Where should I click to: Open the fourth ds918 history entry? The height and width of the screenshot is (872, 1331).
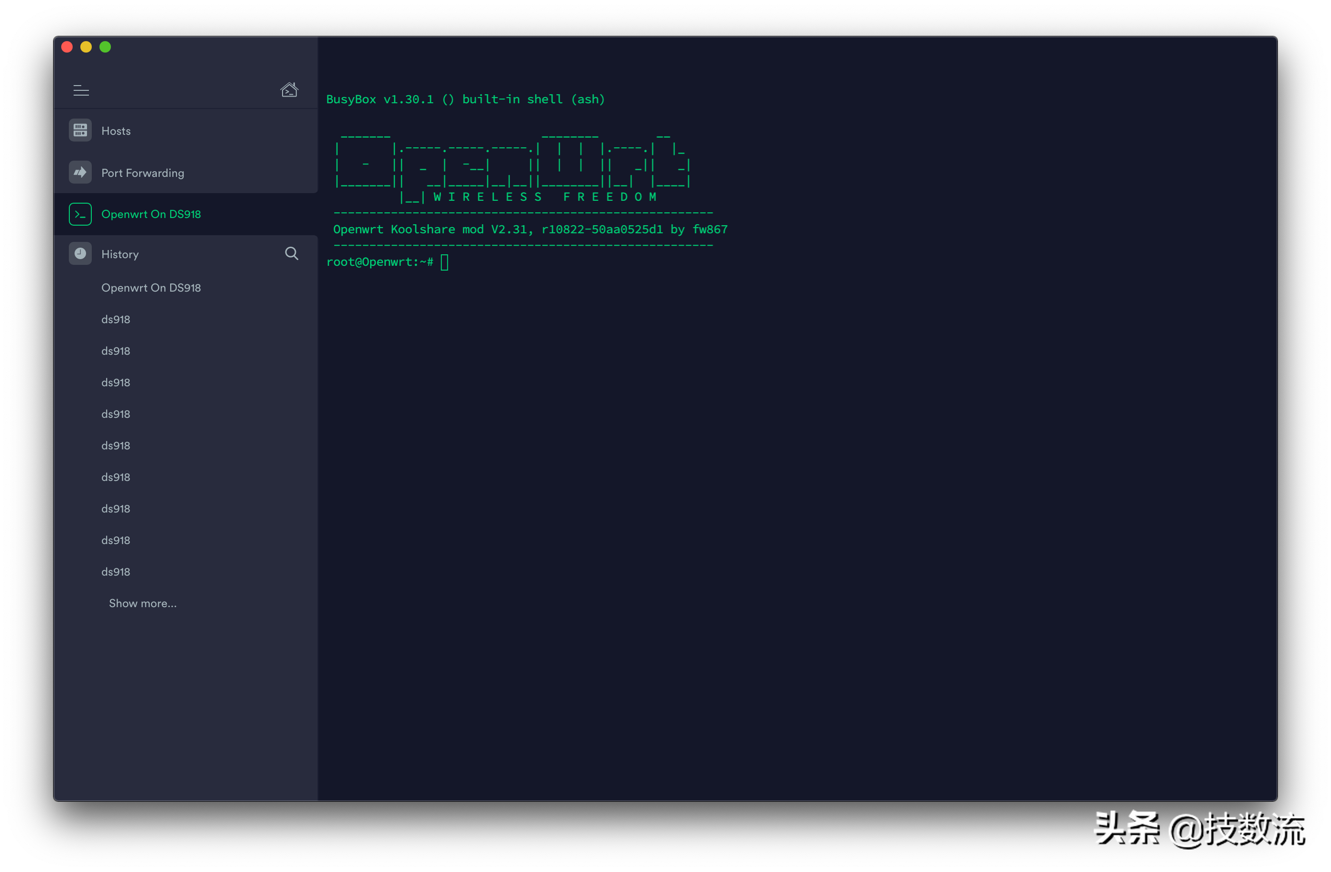[x=116, y=414]
